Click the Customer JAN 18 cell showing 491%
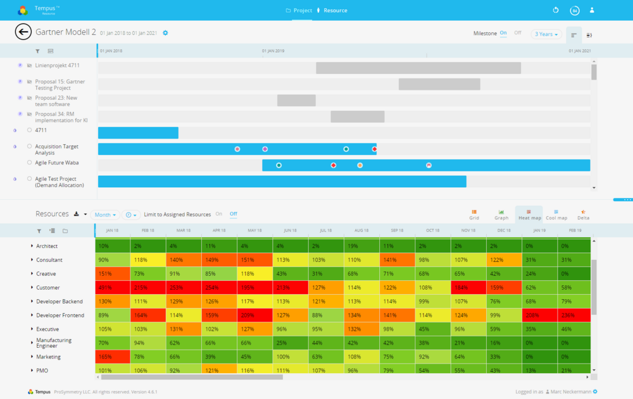Viewport: 633px width, 399px height. click(113, 288)
